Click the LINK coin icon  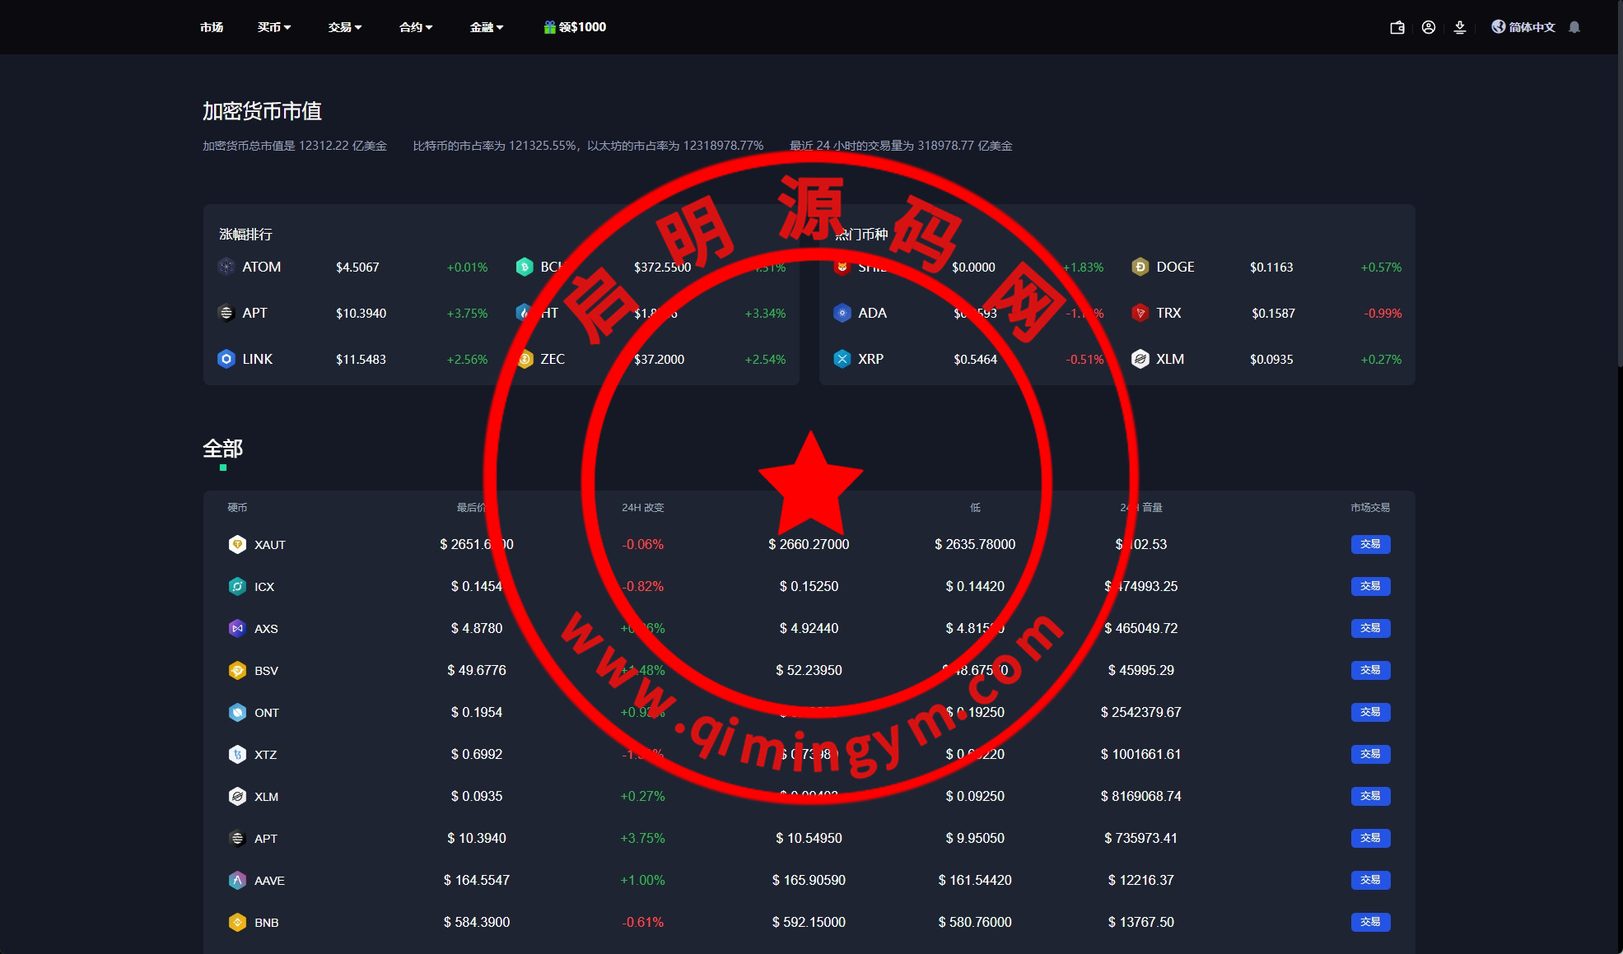pos(226,359)
